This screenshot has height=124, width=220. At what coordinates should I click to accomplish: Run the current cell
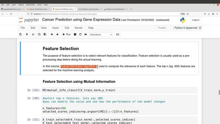coord(67,34)
